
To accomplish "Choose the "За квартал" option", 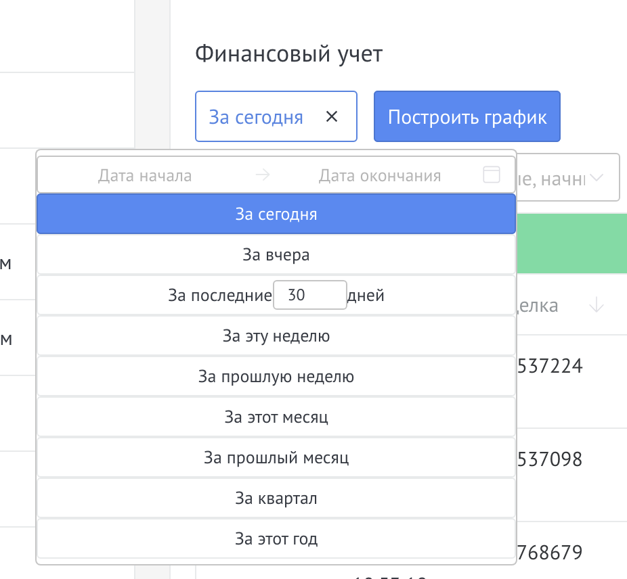I will pos(276,499).
